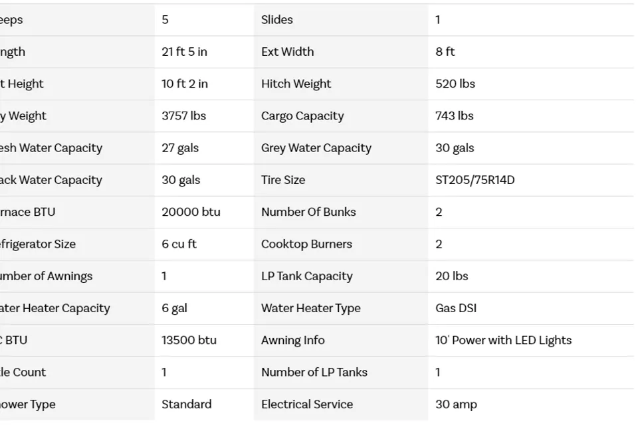Image resolution: width=638 pixels, height=425 pixels.
Task: Select the Ext Width label cell
Action: [287, 52]
